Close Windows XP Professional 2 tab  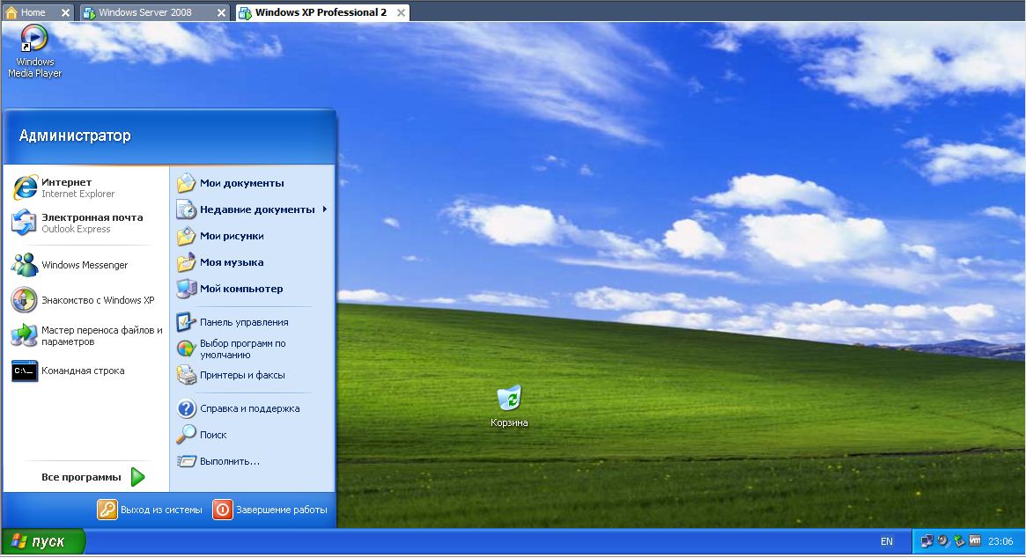pyautogui.click(x=401, y=12)
